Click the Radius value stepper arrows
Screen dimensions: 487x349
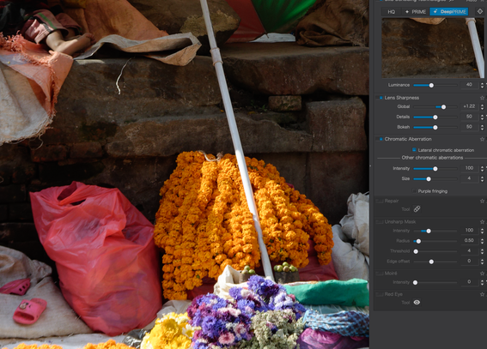coord(482,241)
